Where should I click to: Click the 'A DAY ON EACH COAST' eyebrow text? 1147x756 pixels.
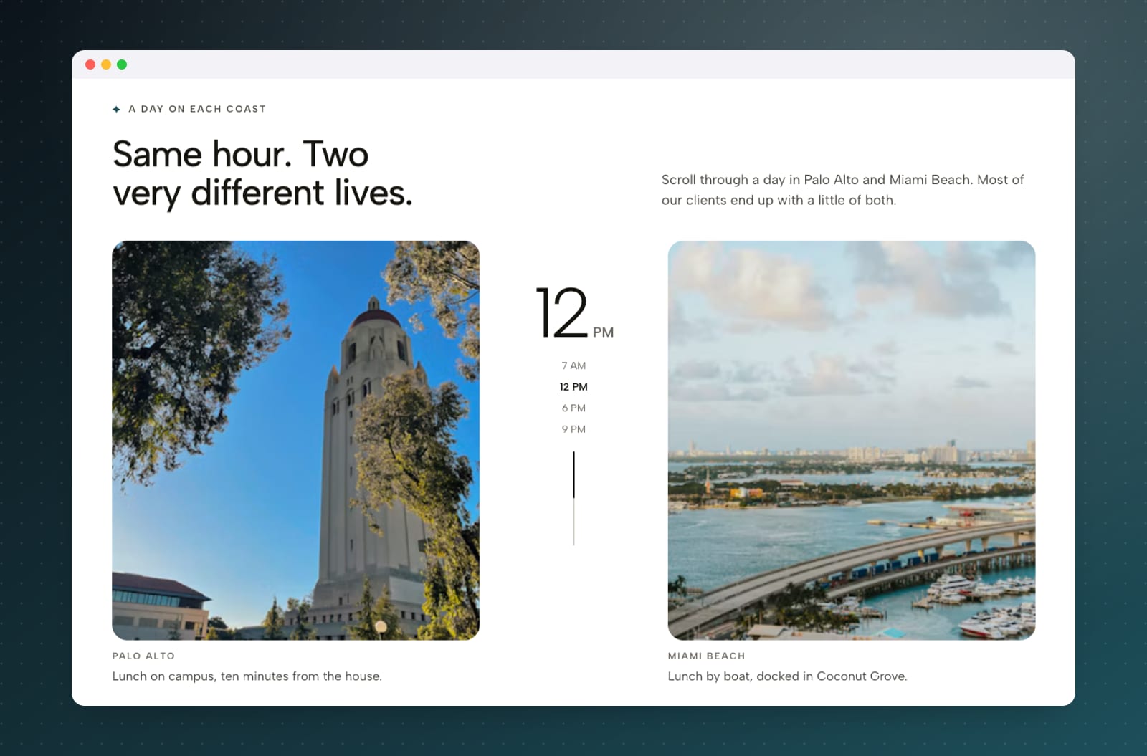coord(197,109)
